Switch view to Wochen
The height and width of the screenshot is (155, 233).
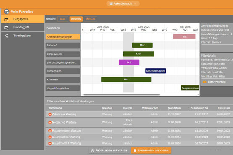[76, 19]
